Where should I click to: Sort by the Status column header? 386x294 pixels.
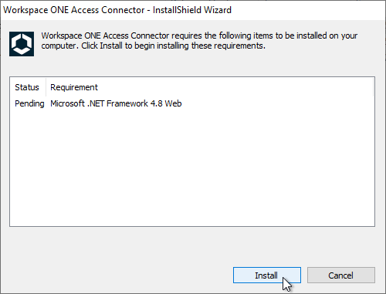(27, 87)
